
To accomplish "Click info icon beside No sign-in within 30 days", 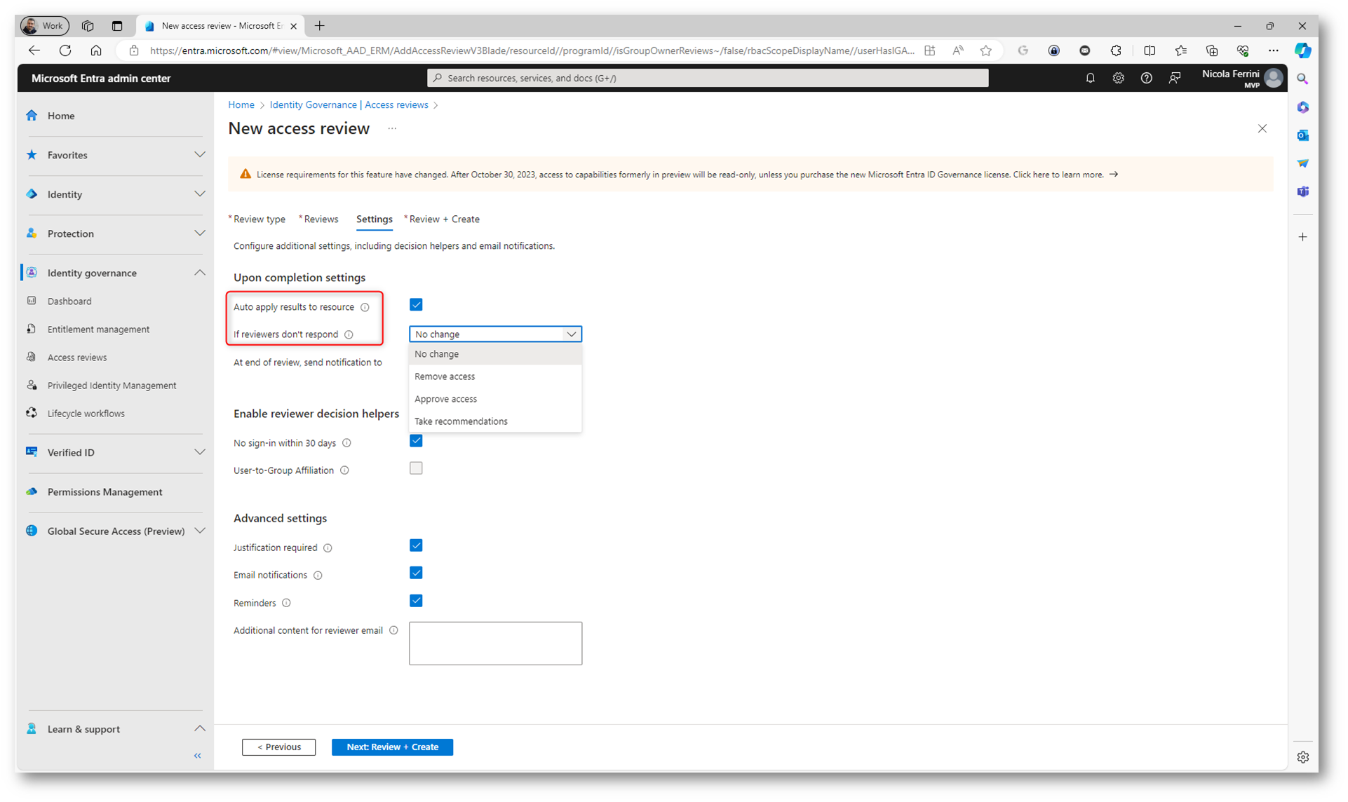I will click(x=346, y=443).
